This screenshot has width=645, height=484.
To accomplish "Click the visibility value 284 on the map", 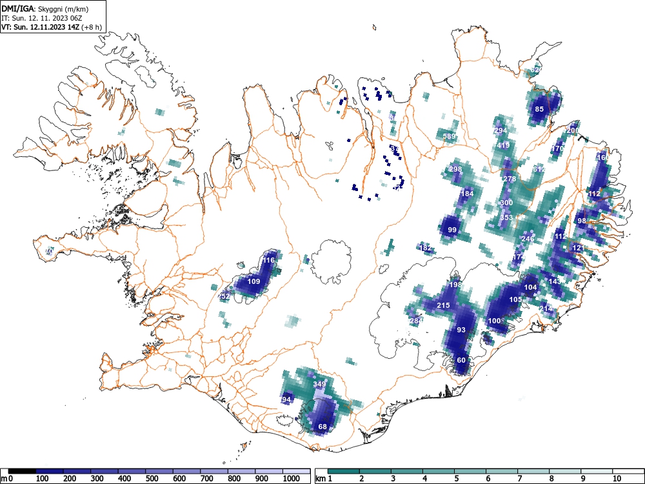I will 416,321.
